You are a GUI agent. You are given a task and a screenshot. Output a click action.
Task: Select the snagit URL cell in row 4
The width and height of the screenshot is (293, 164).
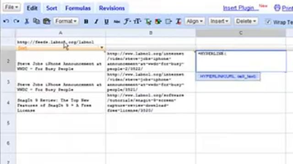coord(151,103)
